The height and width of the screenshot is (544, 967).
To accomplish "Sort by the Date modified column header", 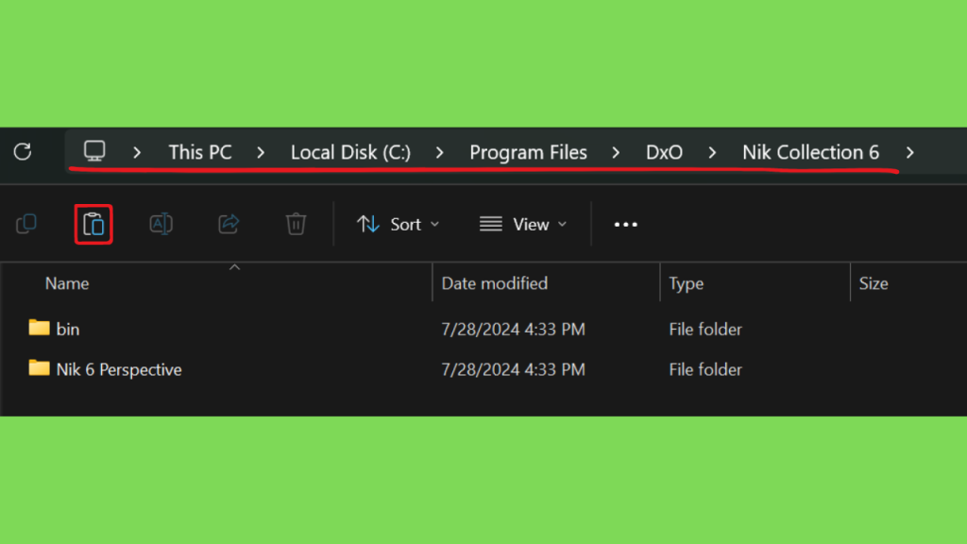I will 495,283.
